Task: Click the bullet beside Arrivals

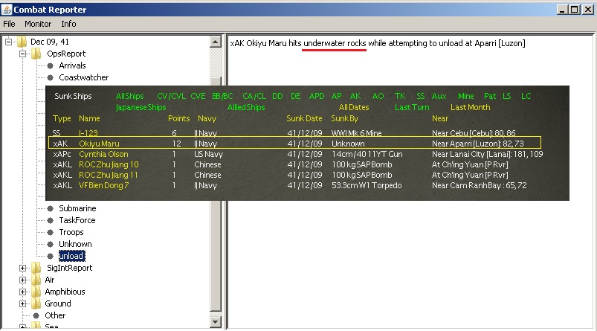Action: (x=50, y=65)
